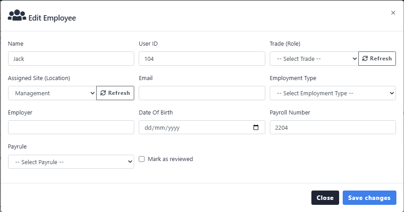Expand the Assigned Site dropdown
The width and height of the screenshot is (404, 212).
coord(52,93)
